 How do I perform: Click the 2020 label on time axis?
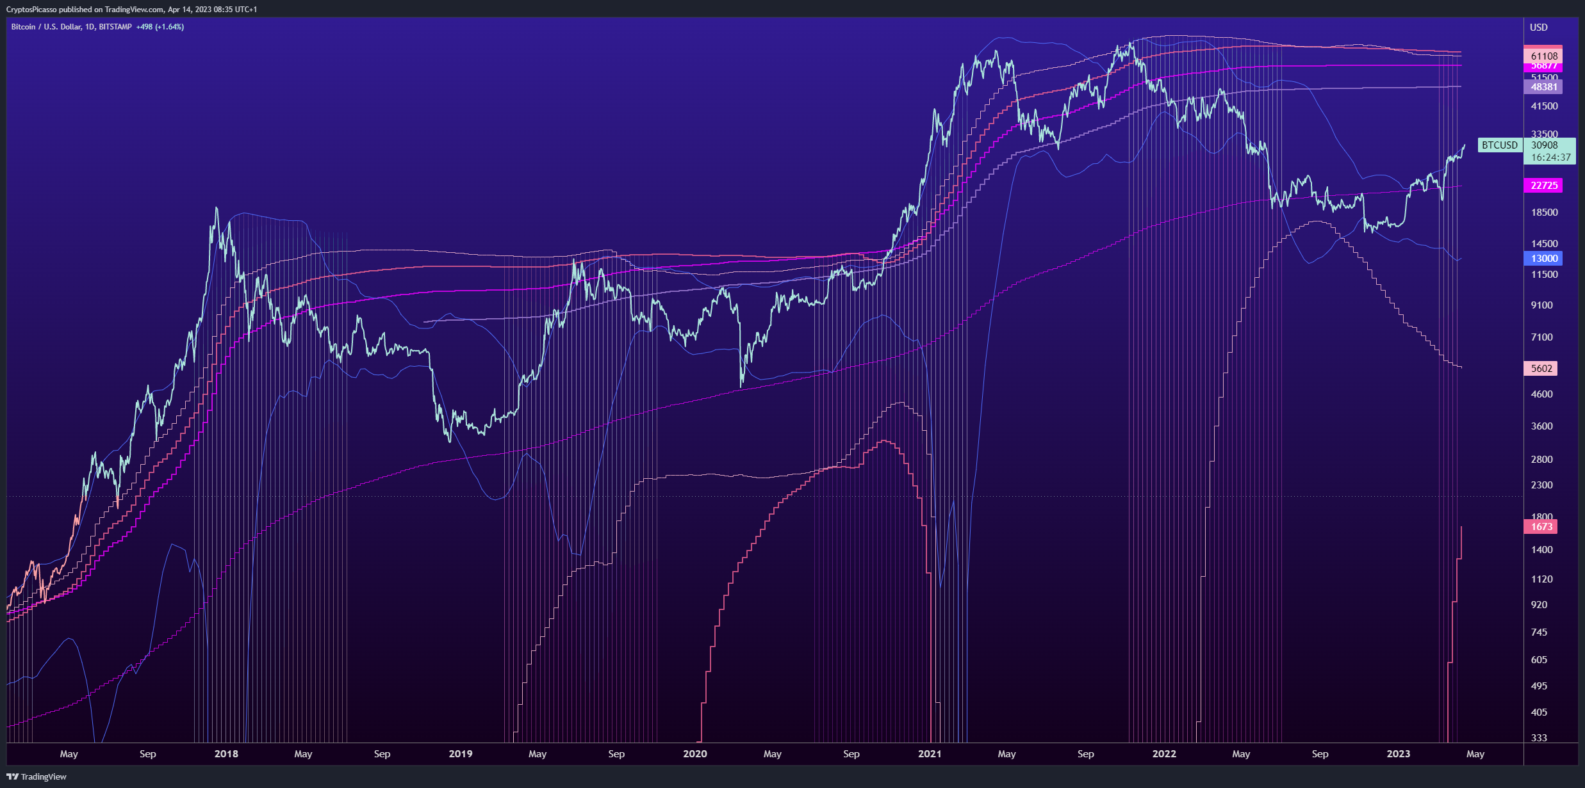tap(695, 754)
